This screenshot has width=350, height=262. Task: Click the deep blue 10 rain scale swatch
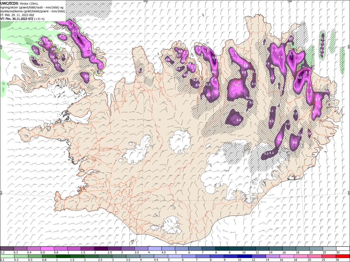coord(244,256)
